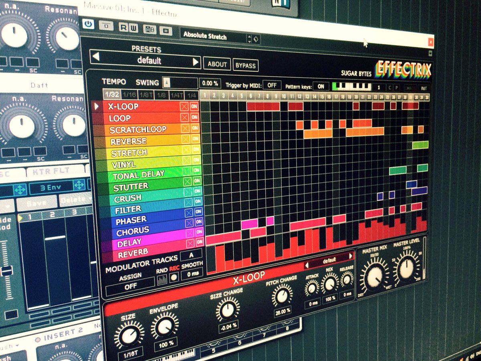The width and height of the screenshot is (481, 361).
Task: Open the Absolute Stretch preset dropdown
Action: tap(213, 36)
